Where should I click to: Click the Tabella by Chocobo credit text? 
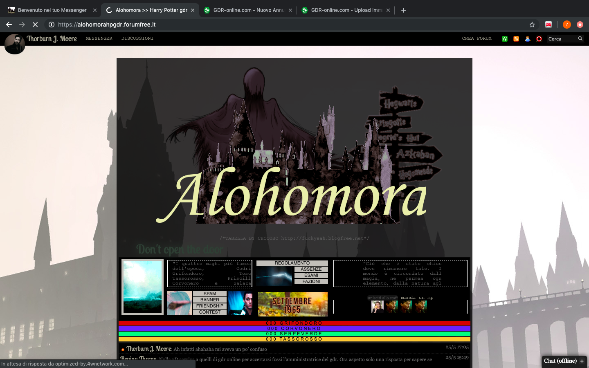(294, 238)
